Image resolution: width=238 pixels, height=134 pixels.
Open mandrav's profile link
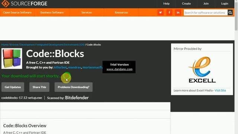point(74,67)
